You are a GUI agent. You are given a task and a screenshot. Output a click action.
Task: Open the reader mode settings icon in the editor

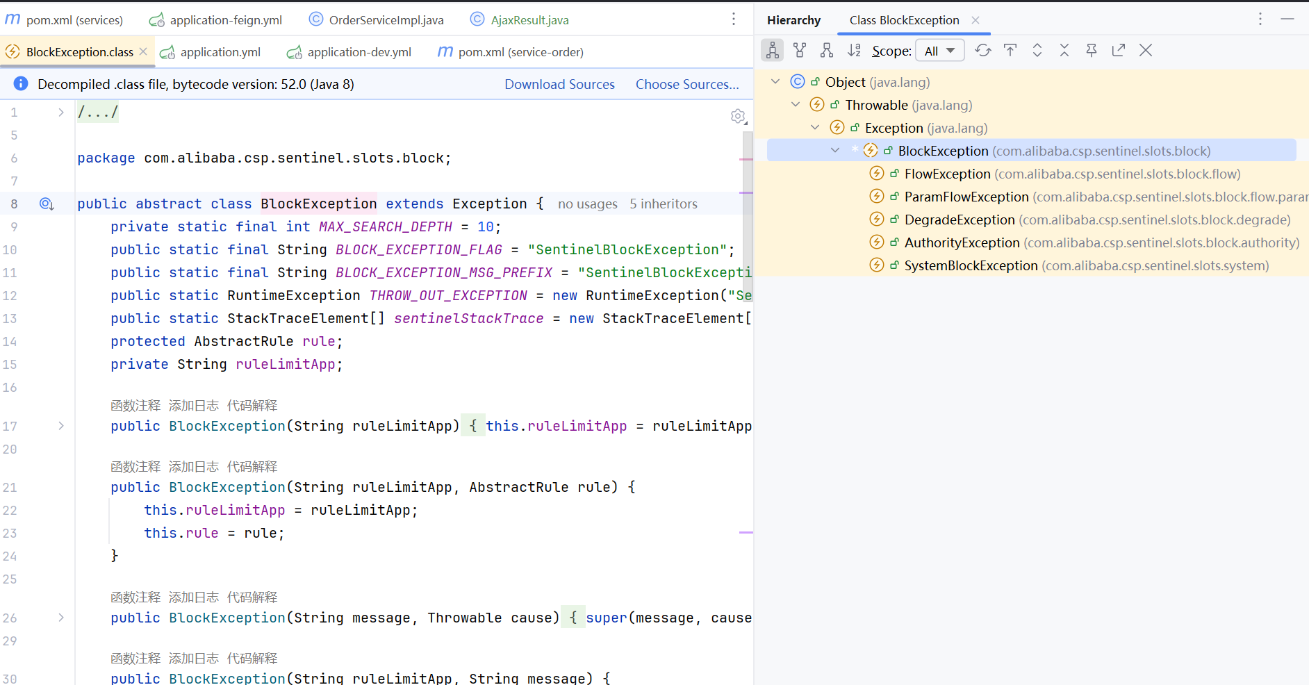[x=738, y=117]
